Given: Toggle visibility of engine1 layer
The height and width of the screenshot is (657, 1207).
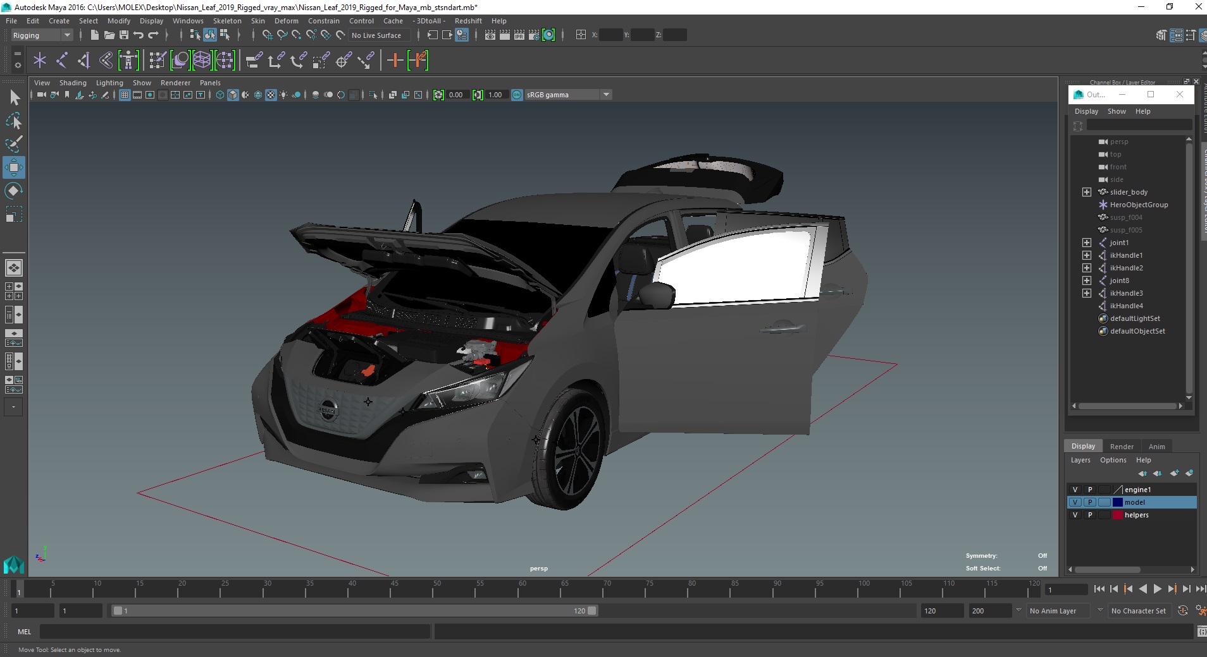Looking at the screenshot, I should click(1075, 490).
